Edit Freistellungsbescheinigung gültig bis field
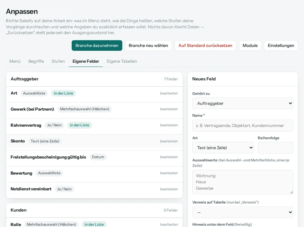 click(169, 157)
